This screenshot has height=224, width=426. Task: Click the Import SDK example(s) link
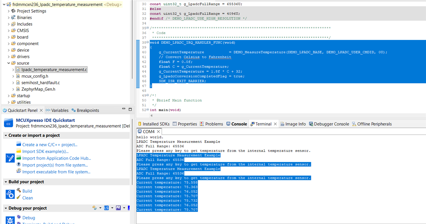(45, 151)
